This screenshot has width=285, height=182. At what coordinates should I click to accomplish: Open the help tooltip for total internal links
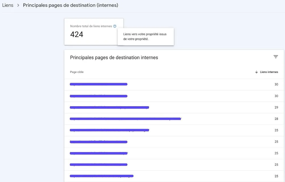[x=115, y=26]
